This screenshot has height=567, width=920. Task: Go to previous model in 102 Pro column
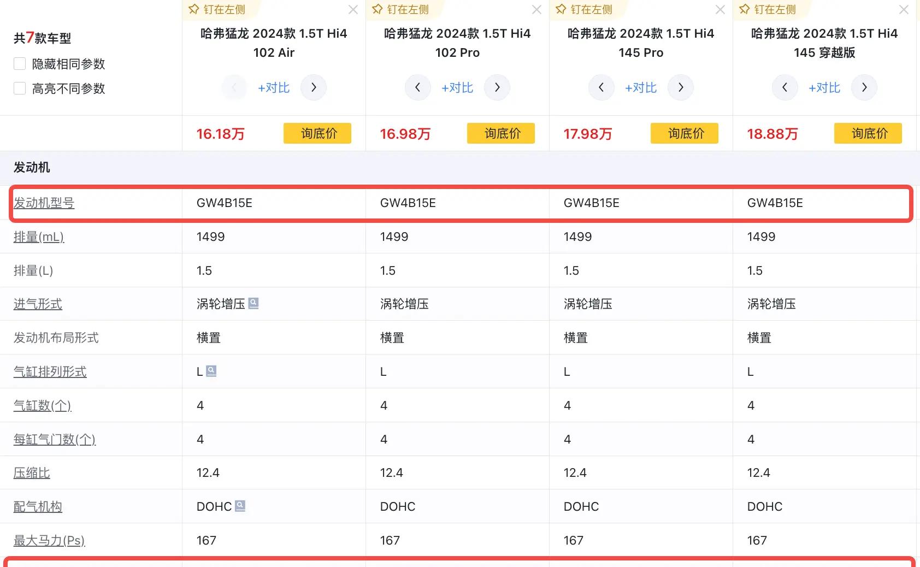point(418,87)
